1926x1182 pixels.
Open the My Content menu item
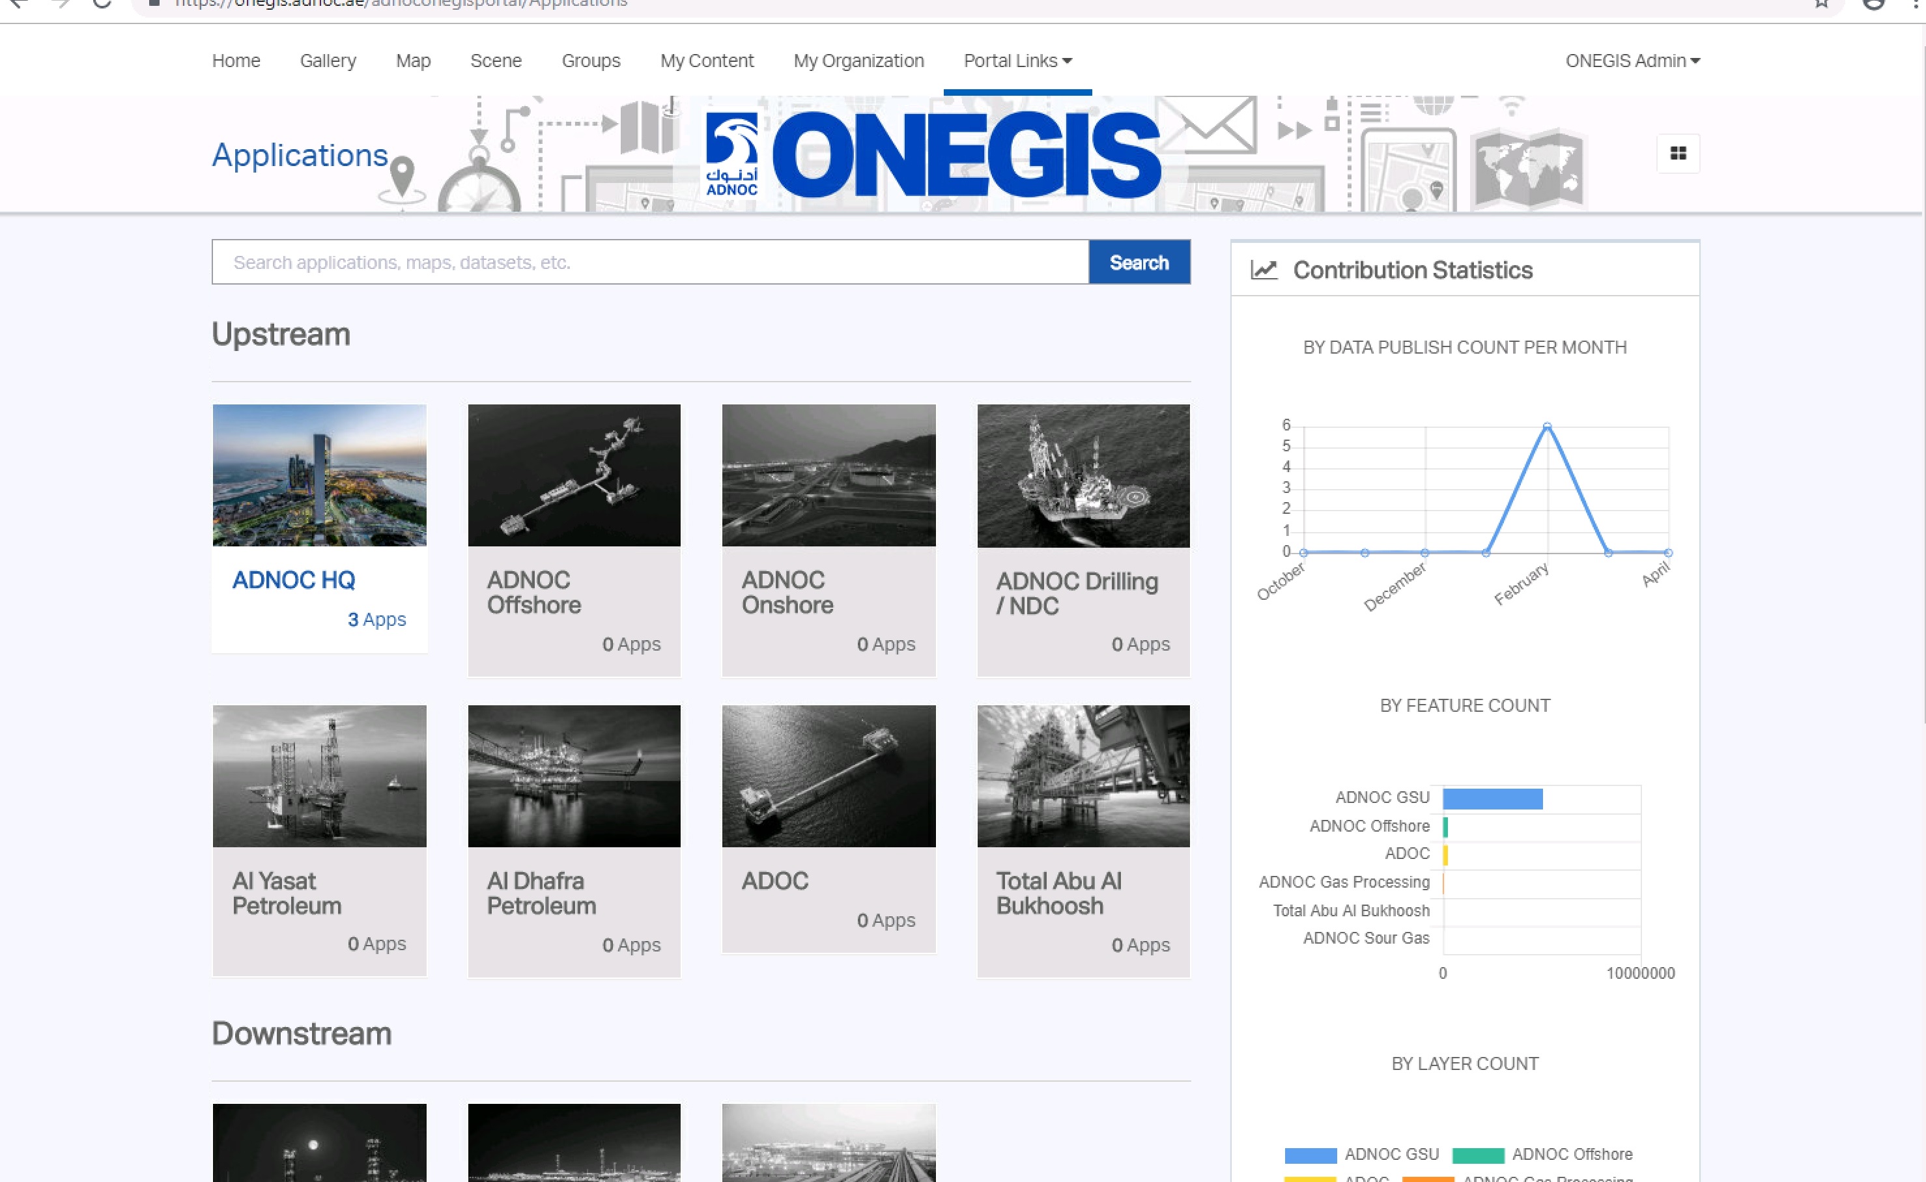click(706, 60)
